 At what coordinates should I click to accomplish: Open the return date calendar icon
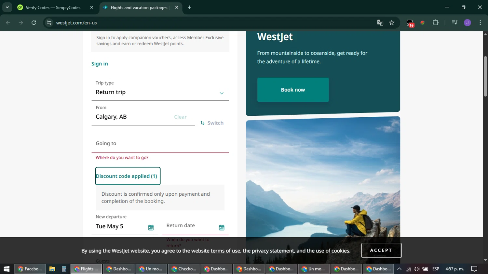point(222,228)
